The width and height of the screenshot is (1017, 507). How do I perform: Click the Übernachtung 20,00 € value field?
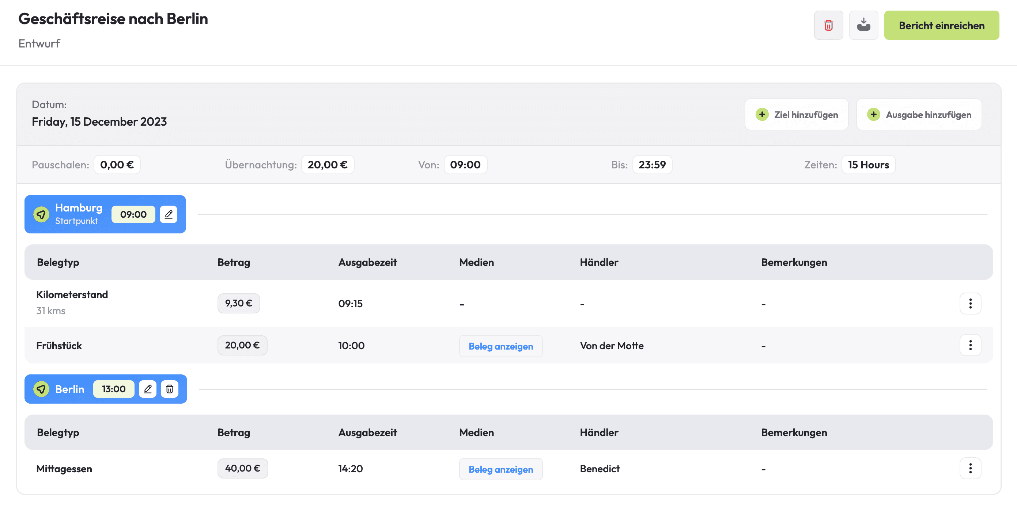(x=327, y=164)
